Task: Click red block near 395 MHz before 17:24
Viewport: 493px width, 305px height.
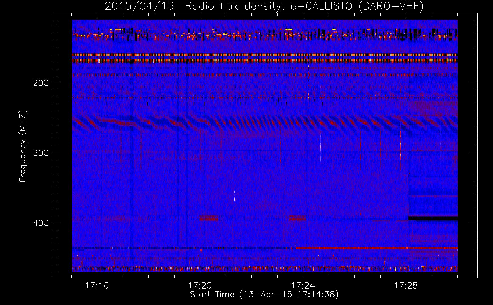Action: point(297,218)
